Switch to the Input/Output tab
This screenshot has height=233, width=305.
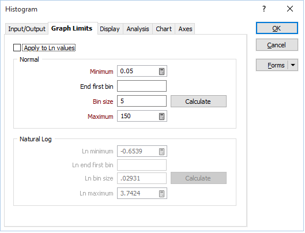pyautogui.click(x=27, y=29)
